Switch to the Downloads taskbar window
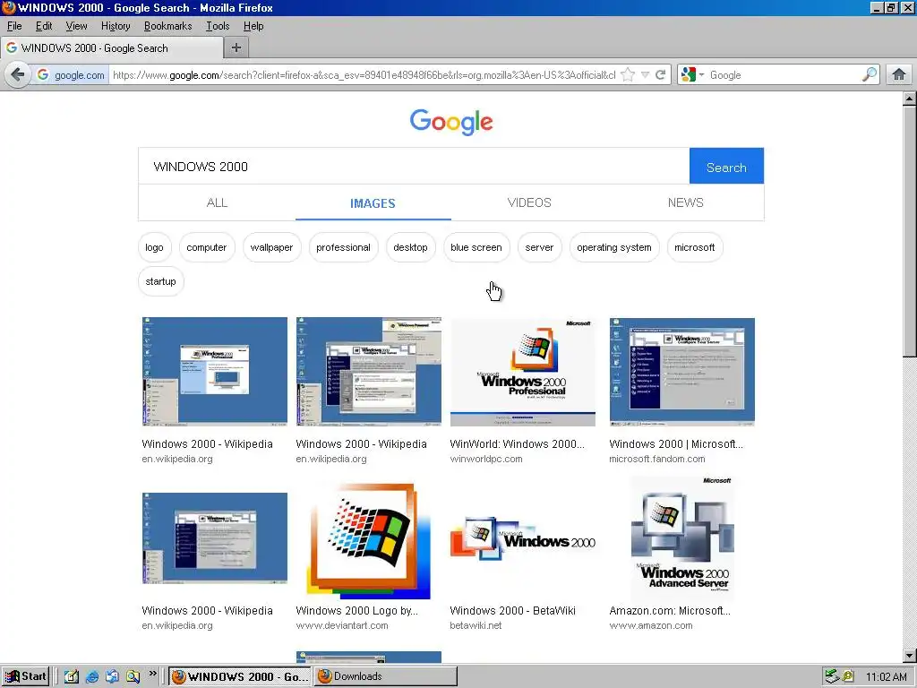This screenshot has height=688, width=917. pyautogui.click(x=386, y=676)
